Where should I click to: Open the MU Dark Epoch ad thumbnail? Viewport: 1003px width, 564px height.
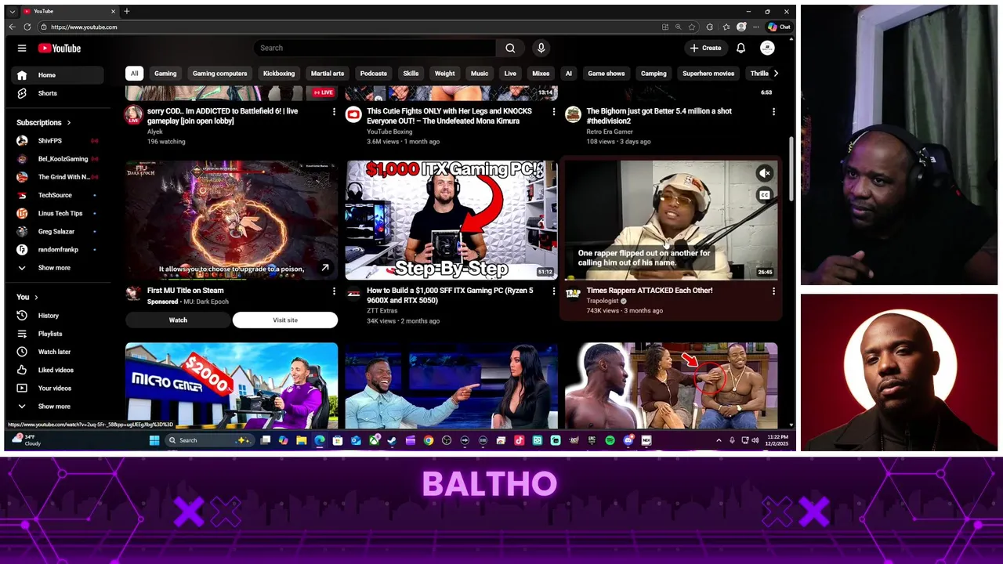click(232, 220)
